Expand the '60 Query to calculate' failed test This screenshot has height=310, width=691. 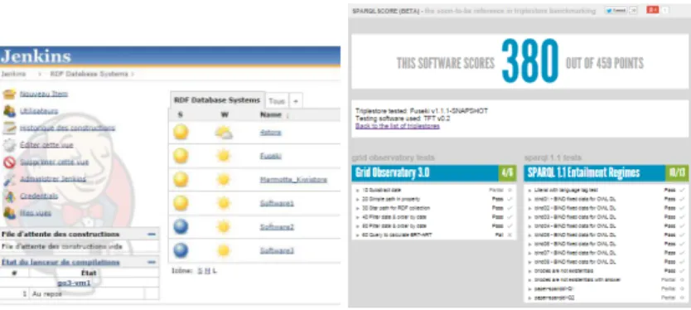tap(434, 235)
